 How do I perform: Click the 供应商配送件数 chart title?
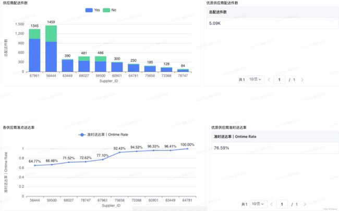15,3
